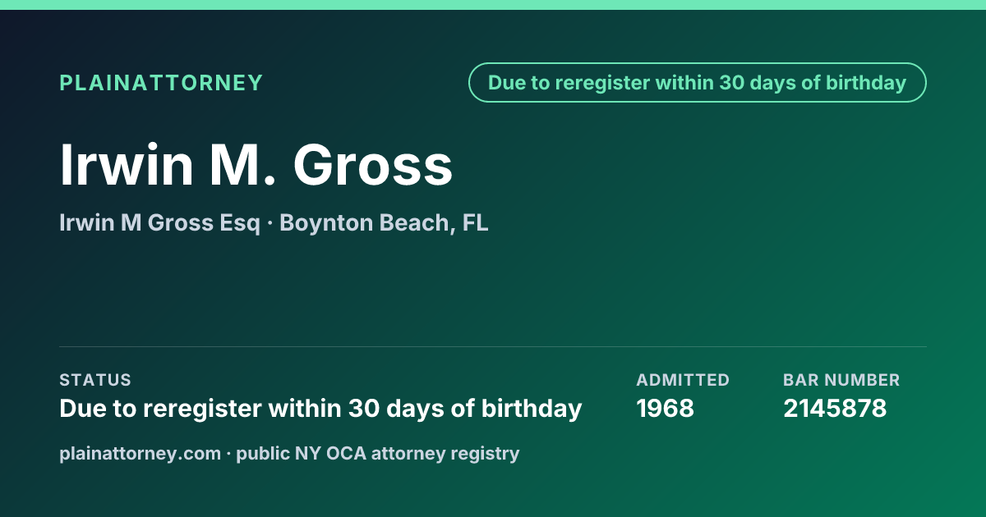Open the plainattorney.com footer link
Viewport: 986px width, 517px height.
point(141,453)
